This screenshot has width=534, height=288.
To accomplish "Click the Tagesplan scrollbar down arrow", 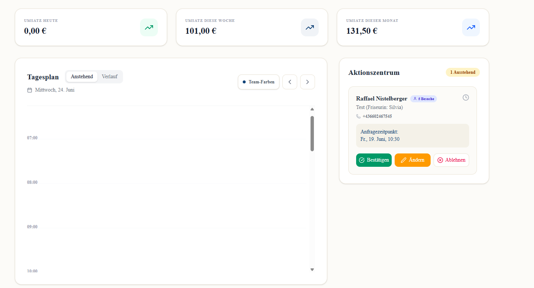I will (x=312, y=269).
